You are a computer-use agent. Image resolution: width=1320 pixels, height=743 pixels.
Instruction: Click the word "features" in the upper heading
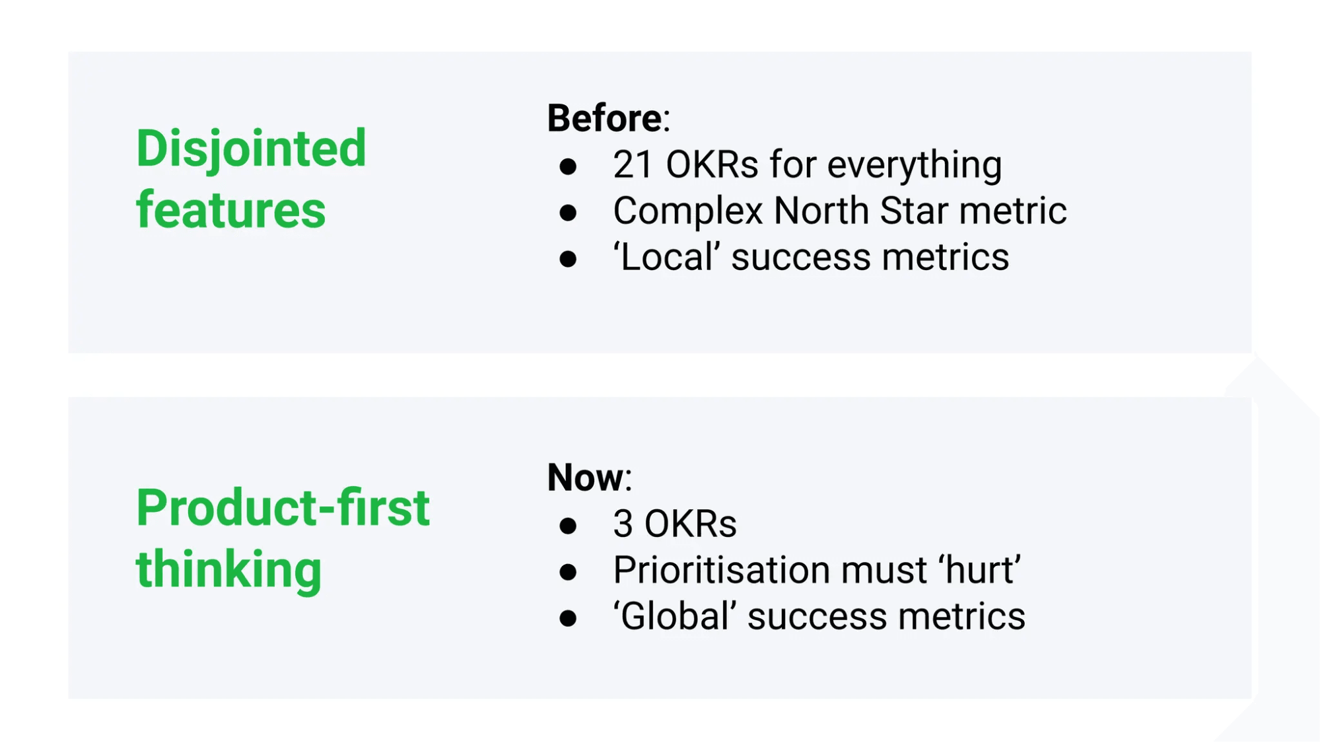(x=230, y=210)
